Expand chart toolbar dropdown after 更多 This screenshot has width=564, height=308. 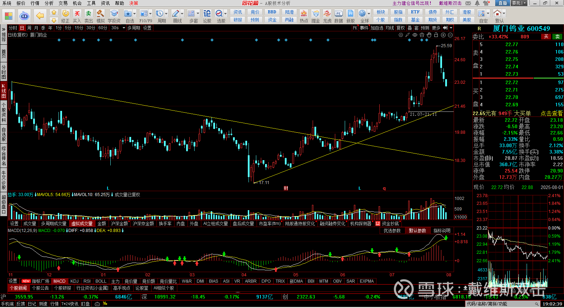pos(451,28)
